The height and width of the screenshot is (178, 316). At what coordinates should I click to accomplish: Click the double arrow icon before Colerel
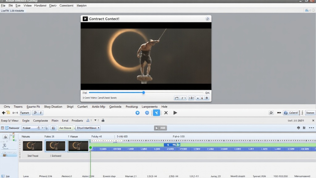279,113
